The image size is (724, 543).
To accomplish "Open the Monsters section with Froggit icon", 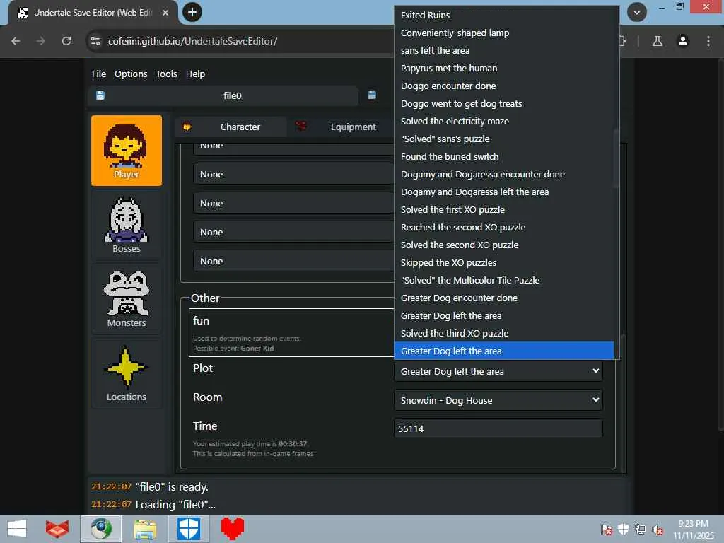I will click(127, 299).
